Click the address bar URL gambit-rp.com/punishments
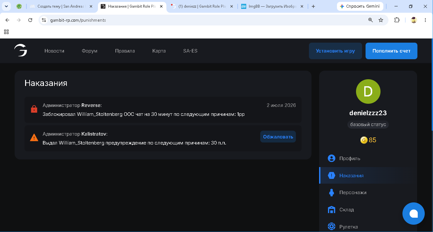The height and width of the screenshot is (232, 433). 78,20
